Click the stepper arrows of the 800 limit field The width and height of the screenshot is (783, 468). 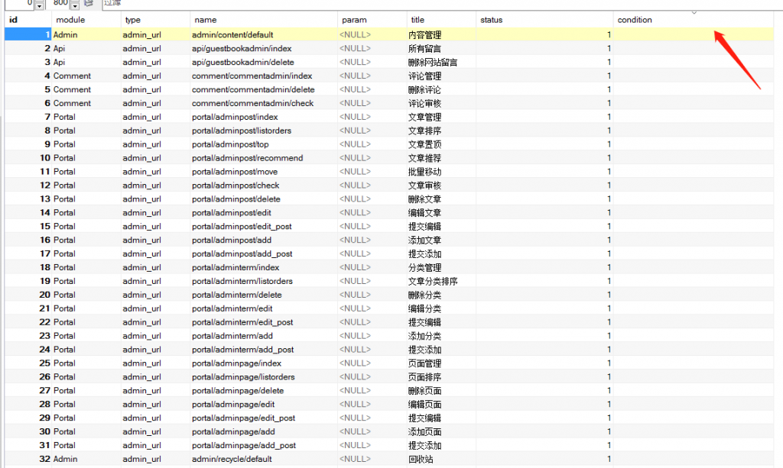click(75, 5)
